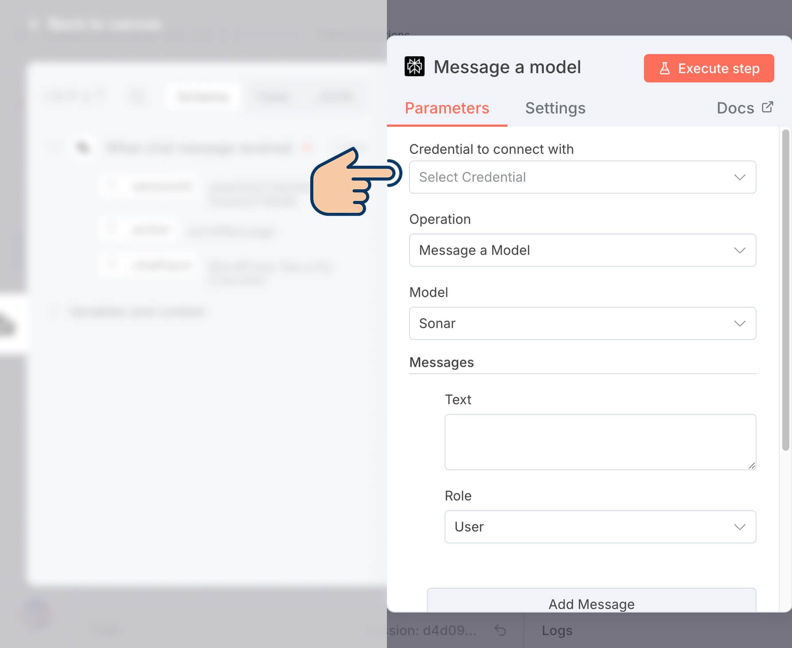Switch to the Settings tab
792x648 pixels.
555,108
